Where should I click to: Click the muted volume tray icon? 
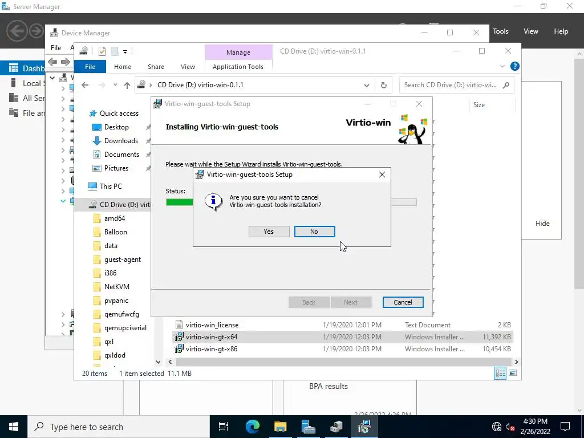(510, 427)
